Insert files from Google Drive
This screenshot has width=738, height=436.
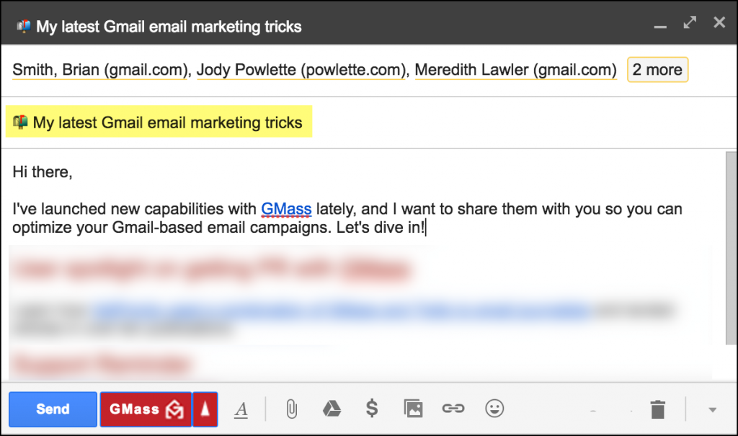(331, 409)
